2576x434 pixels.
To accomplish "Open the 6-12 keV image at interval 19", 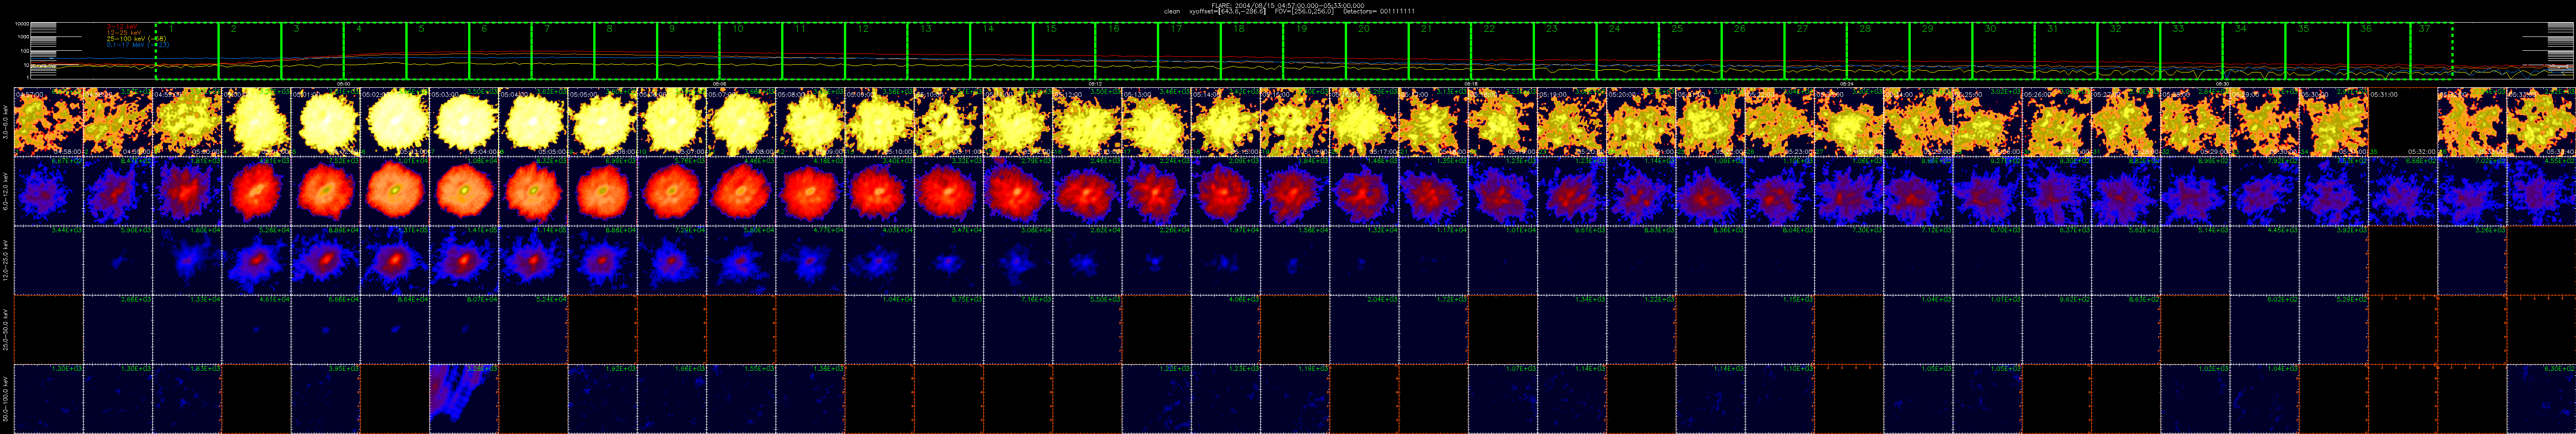I will point(1295,190).
